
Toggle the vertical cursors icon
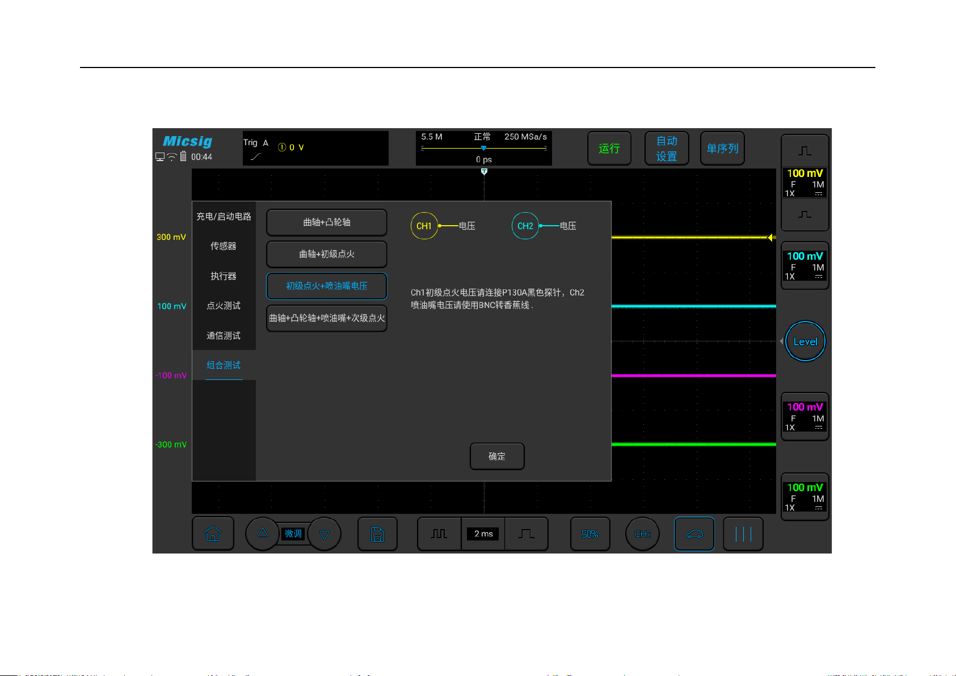(x=743, y=534)
